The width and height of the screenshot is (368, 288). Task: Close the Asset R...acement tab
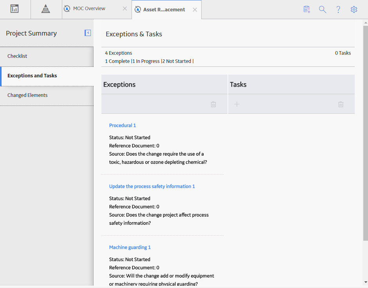point(195,10)
